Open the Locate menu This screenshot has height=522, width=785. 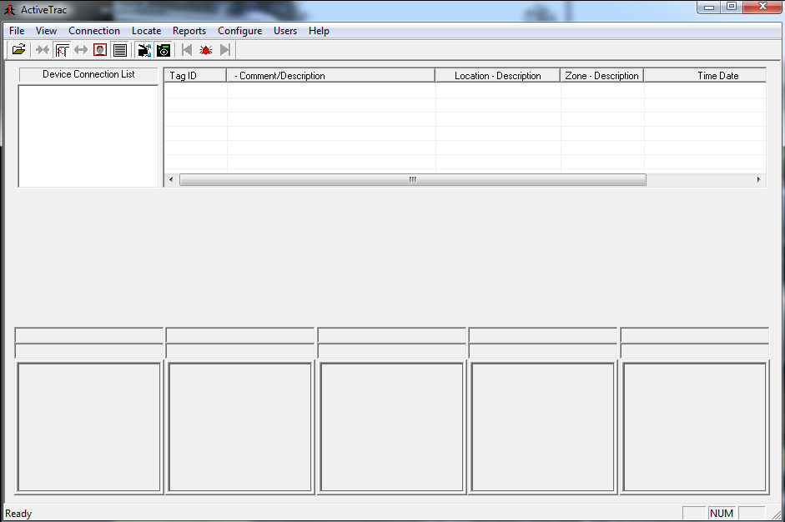[x=146, y=31]
